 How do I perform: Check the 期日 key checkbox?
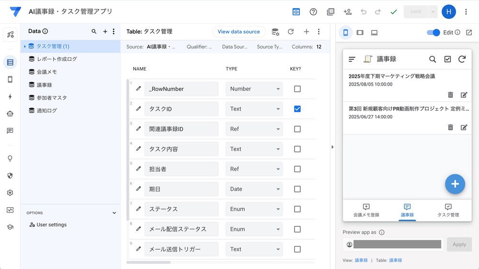point(297,189)
